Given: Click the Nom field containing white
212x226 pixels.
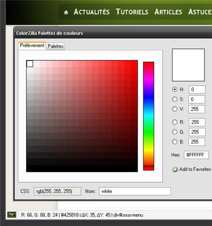Looking at the screenshot, I should [x=135, y=191].
